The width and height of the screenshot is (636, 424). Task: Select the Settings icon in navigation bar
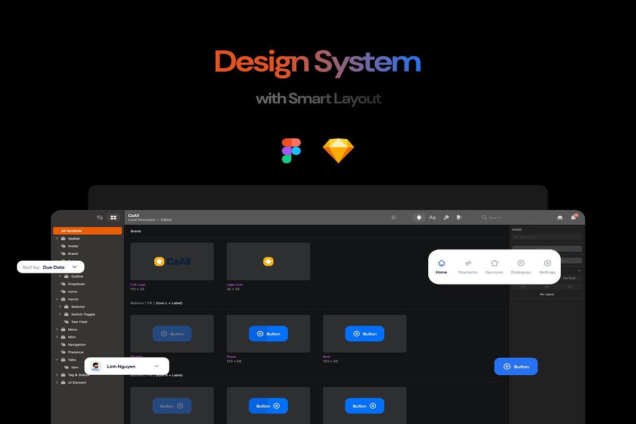tap(547, 263)
